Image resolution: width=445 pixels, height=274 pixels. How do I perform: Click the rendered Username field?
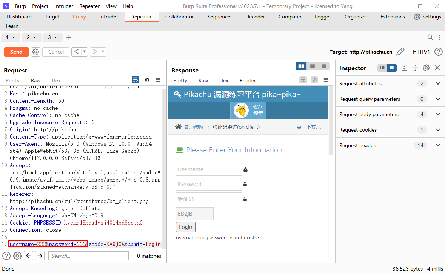tap(209, 169)
